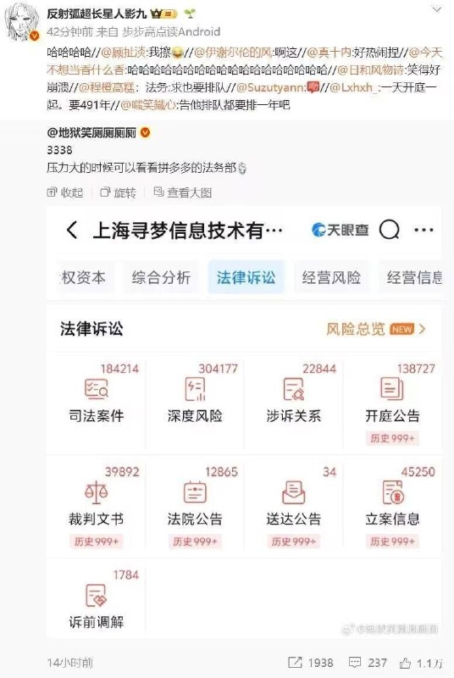Switch to 经营风险 tab
The image size is (454, 678).
coord(331,278)
